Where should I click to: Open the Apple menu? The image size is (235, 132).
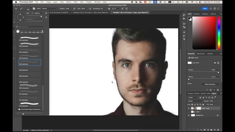[x=16, y=2]
